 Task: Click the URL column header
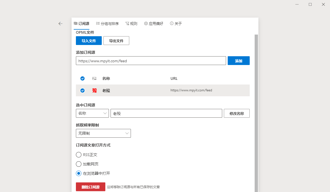pos(174,78)
